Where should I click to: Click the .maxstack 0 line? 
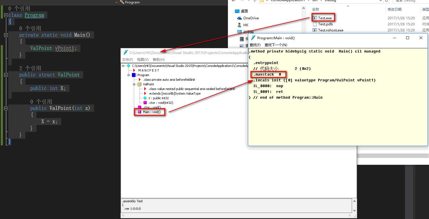[267, 74]
